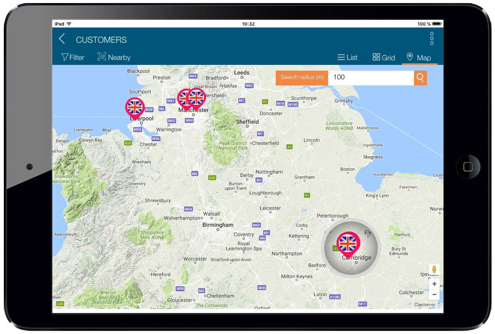Click the Doncaster label on map
The width and height of the screenshot is (495, 334).
pos(271,113)
